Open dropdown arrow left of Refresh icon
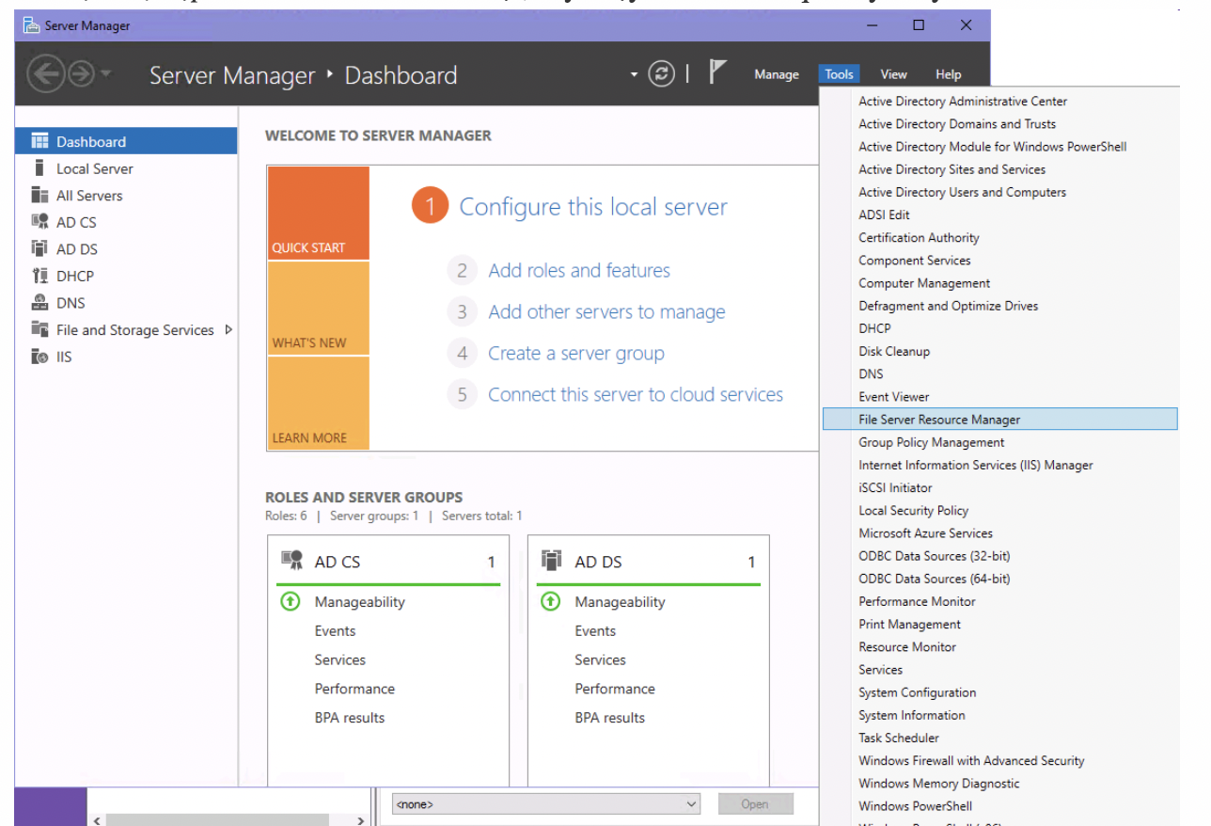Image resolution: width=1211 pixels, height=826 pixels. [x=635, y=74]
